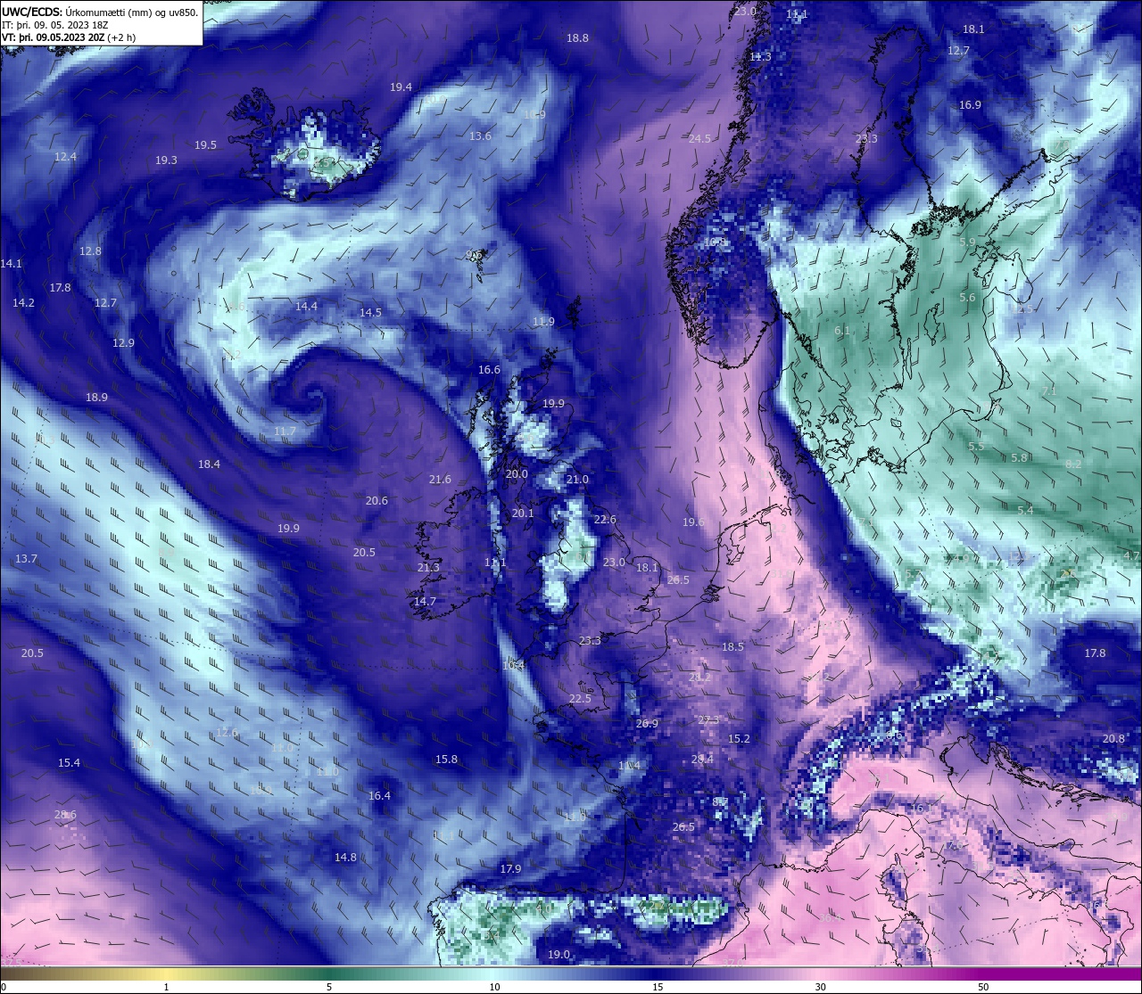1142x994 pixels.
Task: Click the map value 21.6
Action: coord(440,480)
